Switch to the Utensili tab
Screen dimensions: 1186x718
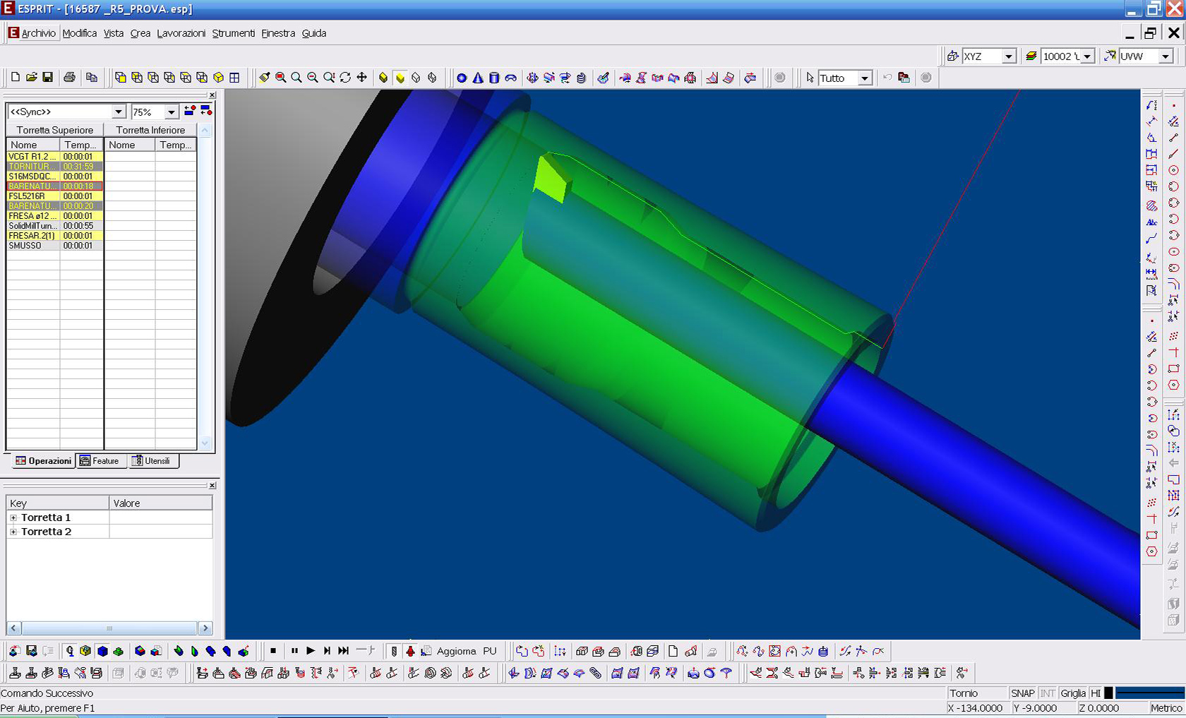pos(152,461)
